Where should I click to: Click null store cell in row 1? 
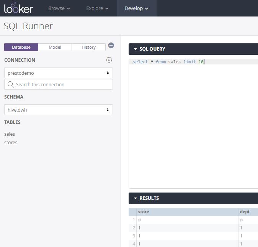[187, 220]
